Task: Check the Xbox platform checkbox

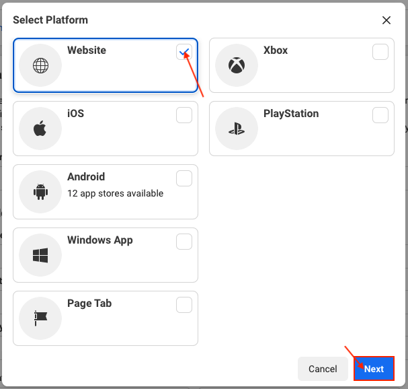Action: 380,52
